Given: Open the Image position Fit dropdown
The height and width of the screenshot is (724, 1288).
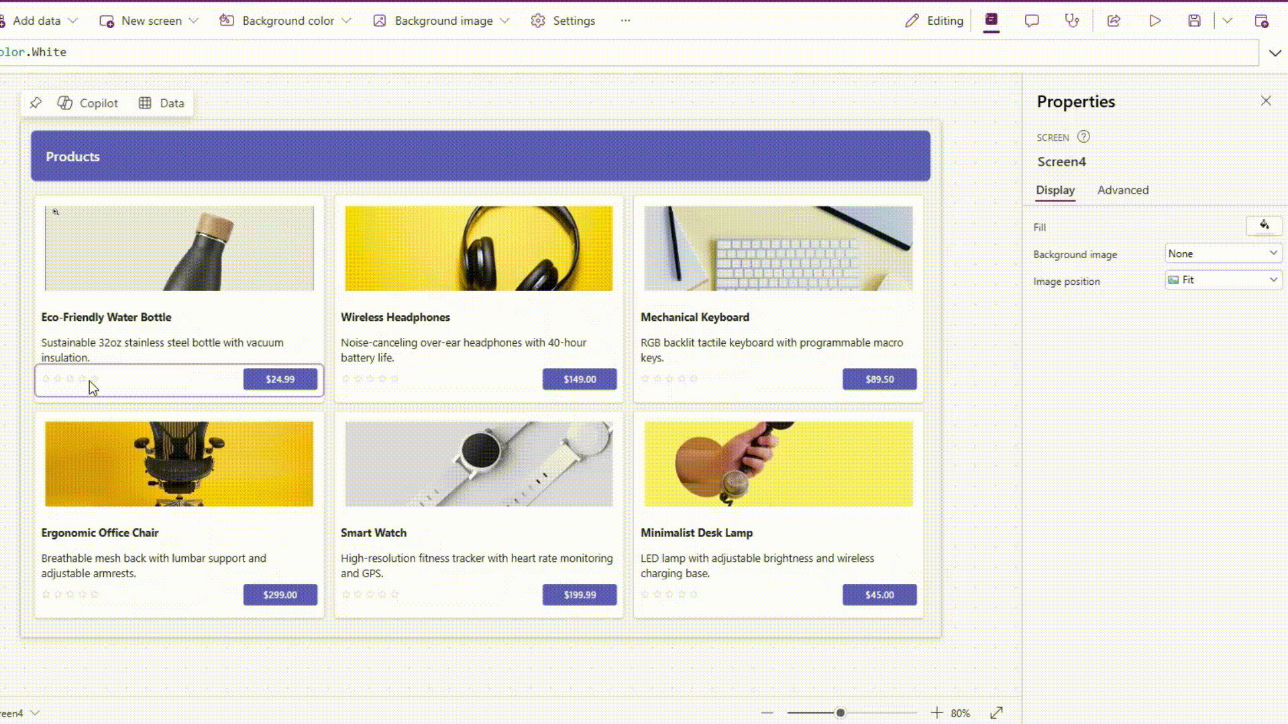Looking at the screenshot, I should 1223,280.
